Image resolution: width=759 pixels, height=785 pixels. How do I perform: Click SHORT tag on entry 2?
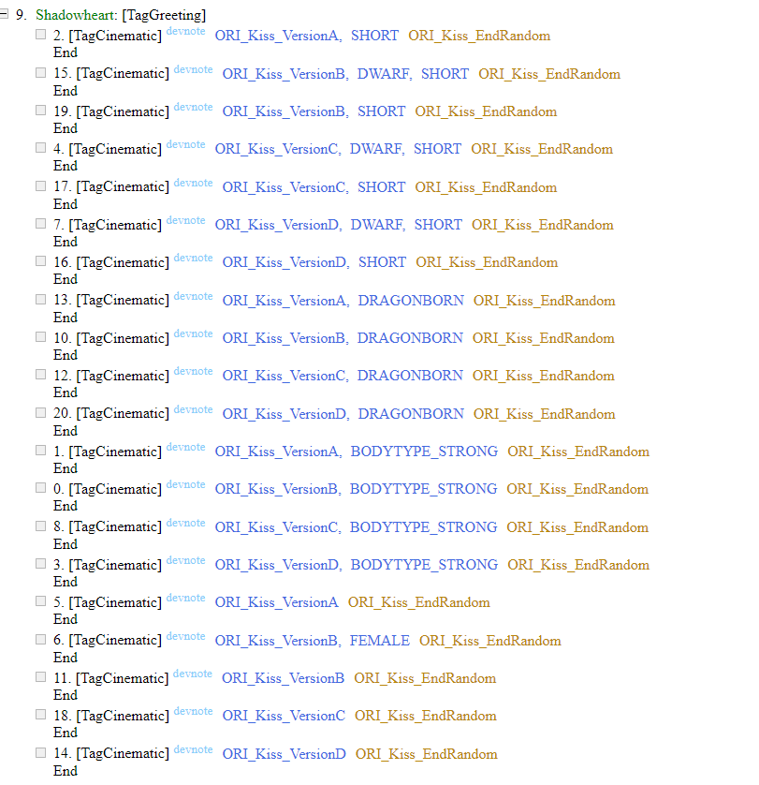tap(374, 36)
